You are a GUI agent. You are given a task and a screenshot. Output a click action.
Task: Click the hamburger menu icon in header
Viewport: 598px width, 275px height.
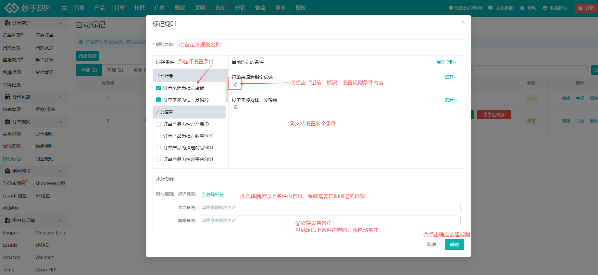pyautogui.click(x=64, y=8)
